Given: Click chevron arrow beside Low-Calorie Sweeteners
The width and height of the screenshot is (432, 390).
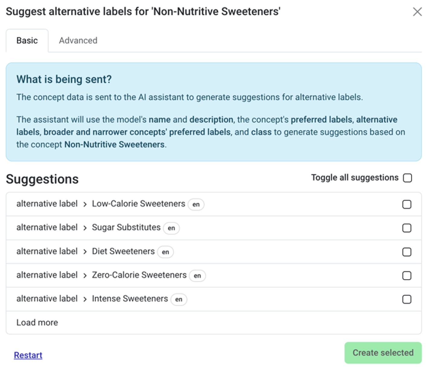Looking at the screenshot, I should (85, 204).
